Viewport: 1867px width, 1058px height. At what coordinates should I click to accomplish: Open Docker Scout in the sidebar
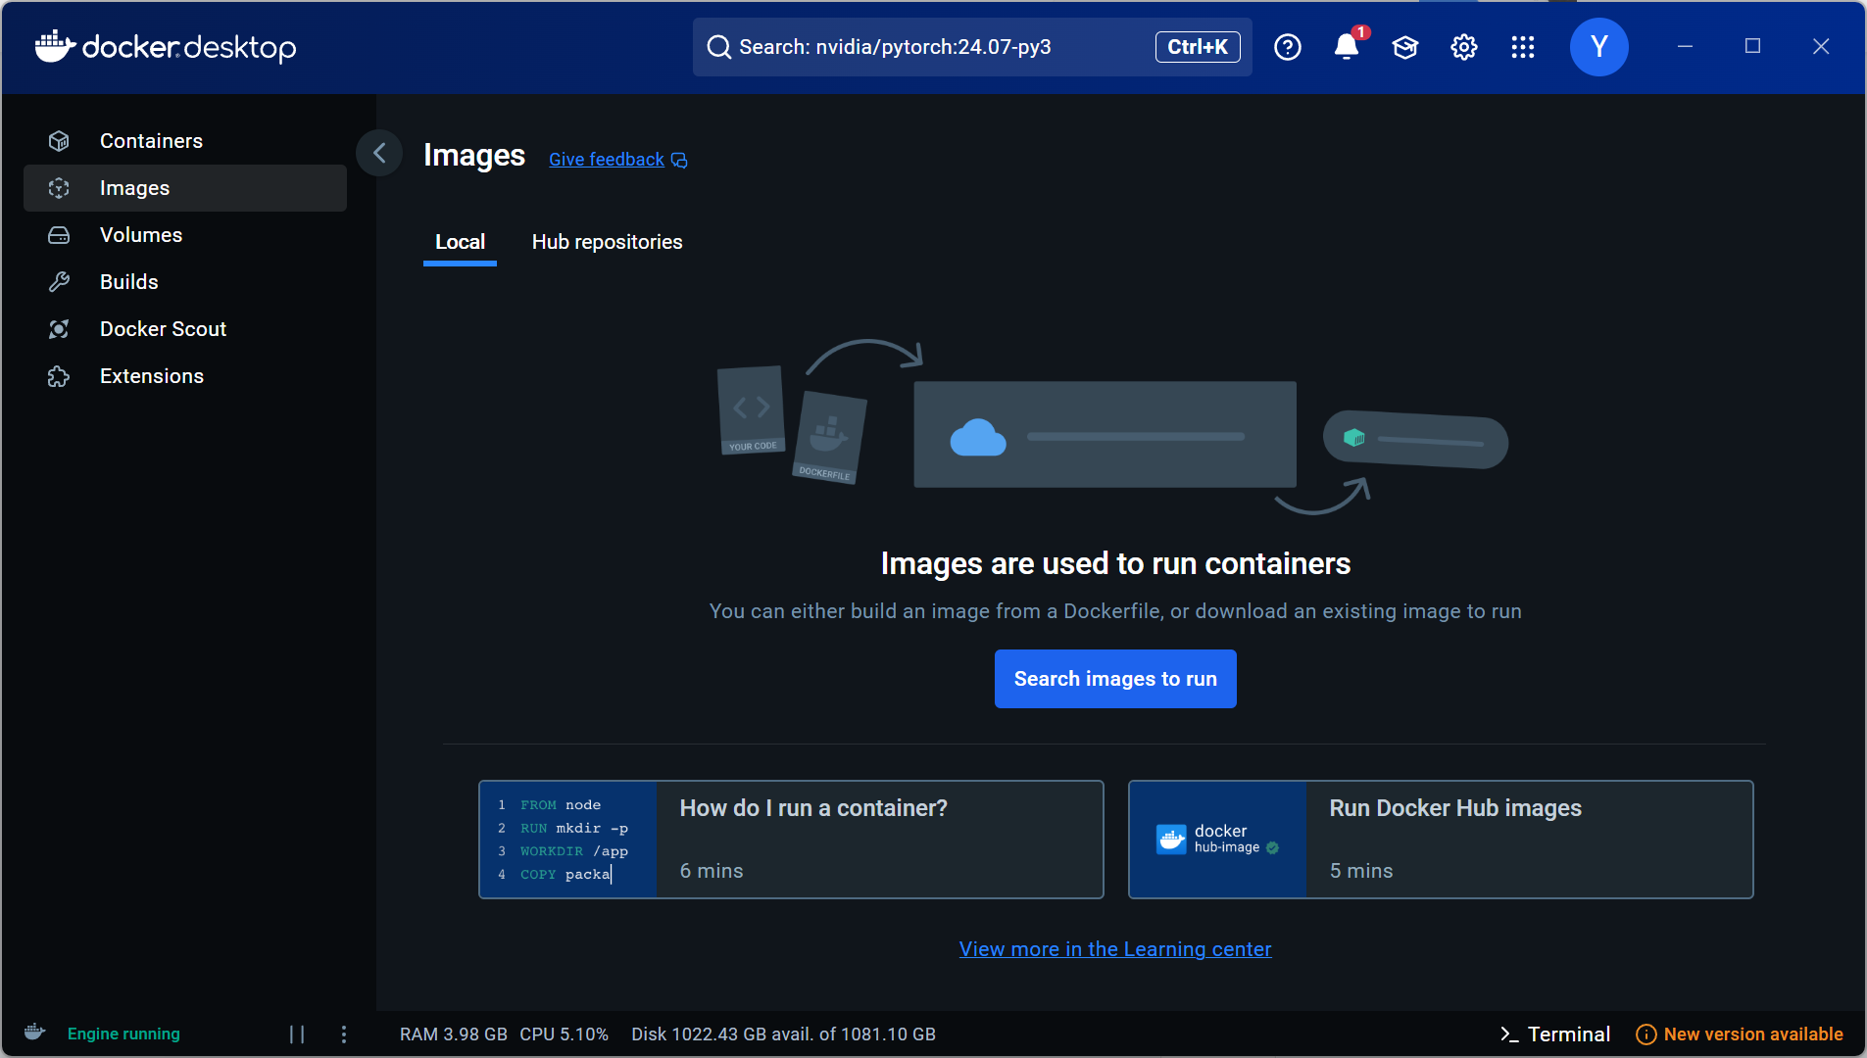(x=185, y=329)
